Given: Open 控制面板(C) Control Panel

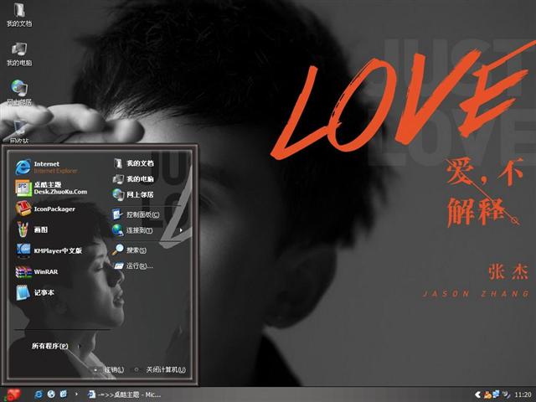Looking at the screenshot, I should 136,214.
